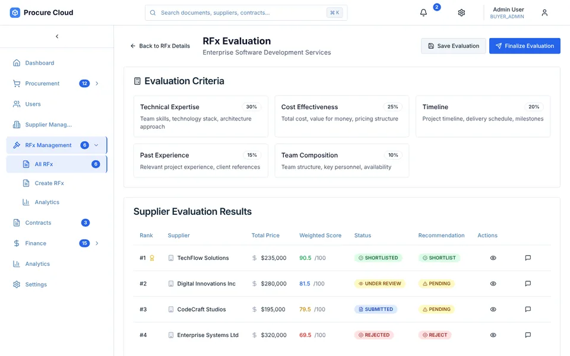Go to Dashboard in sidebar
The height and width of the screenshot is (356, 570).
(57, 63)
